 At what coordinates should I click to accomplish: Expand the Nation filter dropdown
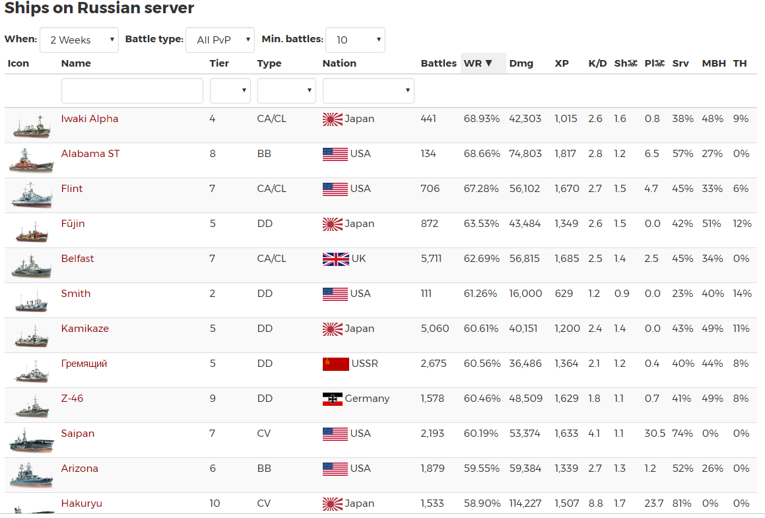tap(368, 90)
